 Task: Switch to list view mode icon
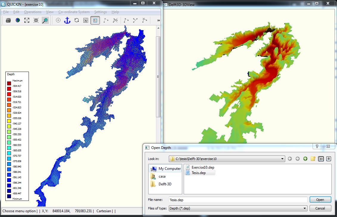[321, 159]
